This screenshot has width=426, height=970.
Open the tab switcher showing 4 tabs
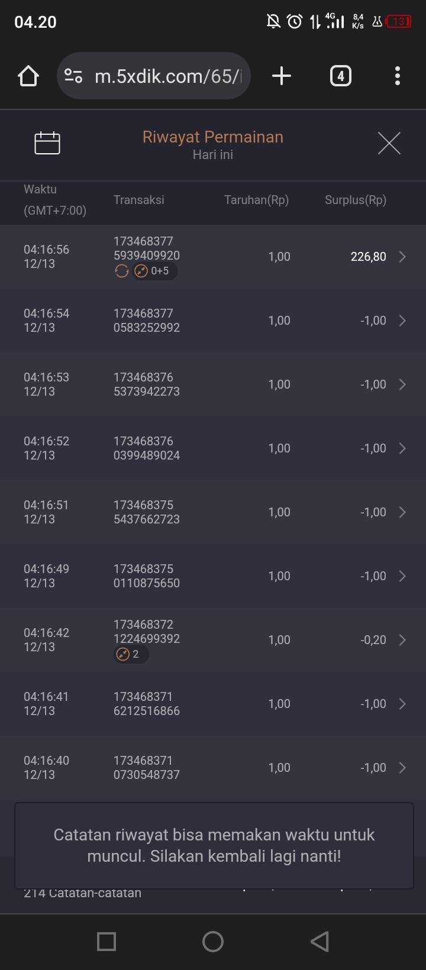[340, 76]
